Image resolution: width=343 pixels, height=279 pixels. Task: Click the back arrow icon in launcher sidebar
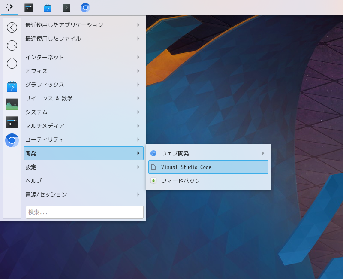coord(12,27)
